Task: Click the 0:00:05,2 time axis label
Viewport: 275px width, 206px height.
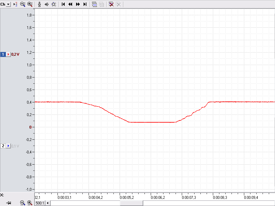Action: pyautogui.click(x=127, y=198)
